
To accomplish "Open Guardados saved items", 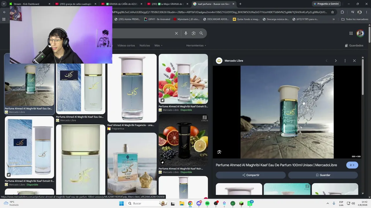I will tap(354, 45).
